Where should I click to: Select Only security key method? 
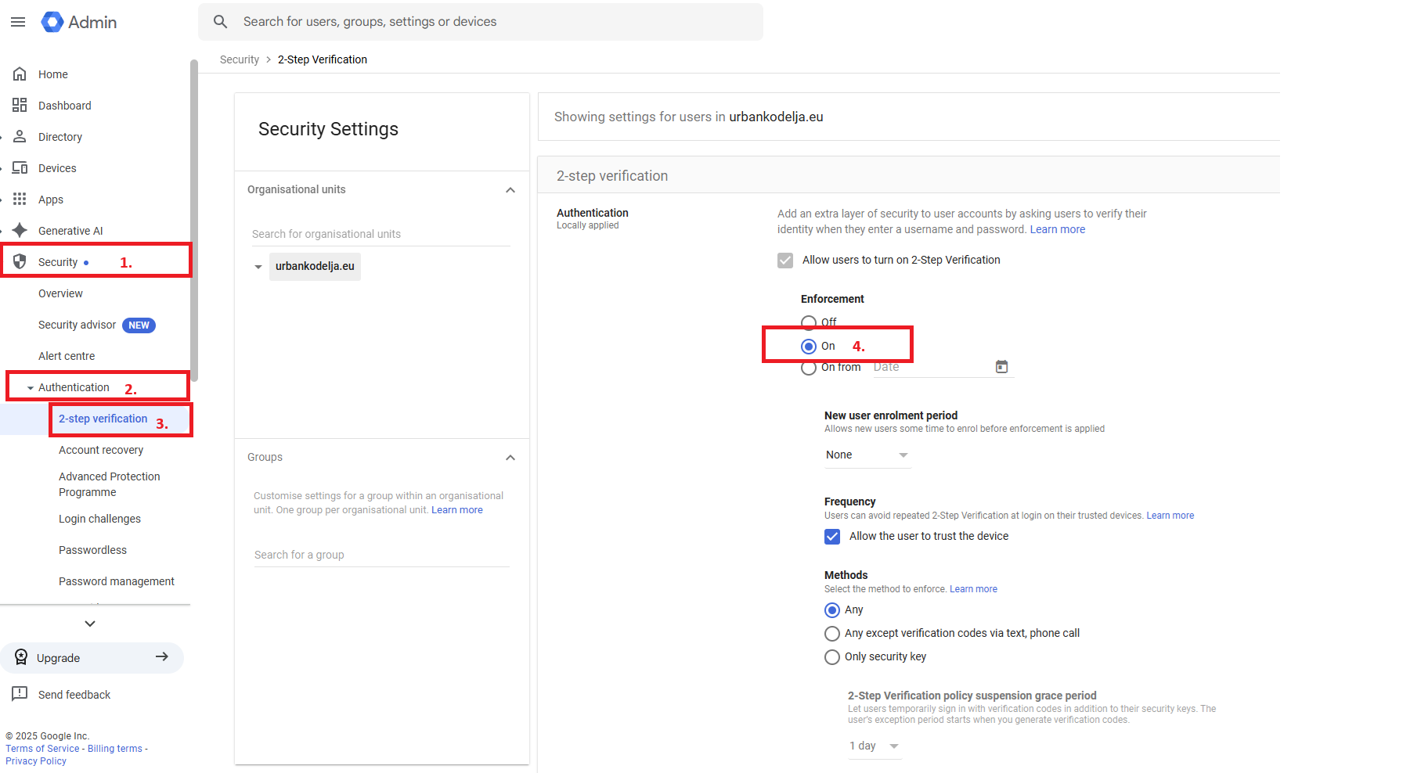pyautogui.click(x=832, y=657)
